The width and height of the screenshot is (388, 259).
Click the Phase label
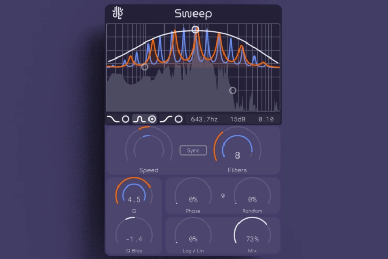(193, 211)
